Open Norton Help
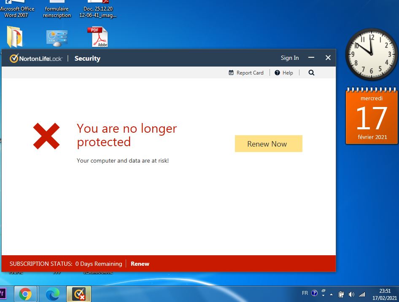Viewport: 399px width, 302px height. [284, 73]
